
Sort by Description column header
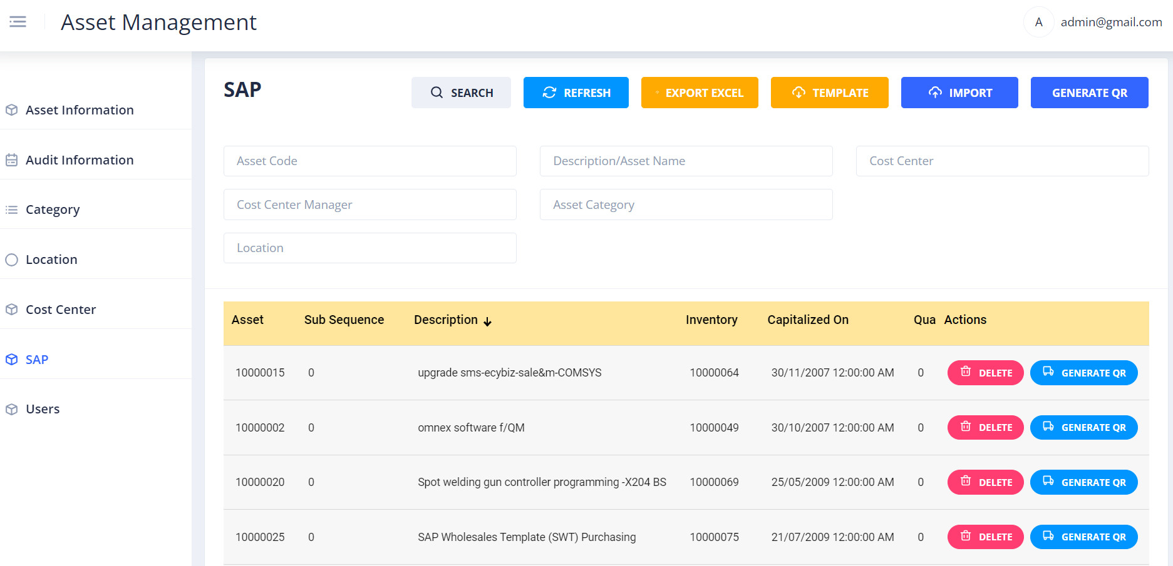(446, 320)
